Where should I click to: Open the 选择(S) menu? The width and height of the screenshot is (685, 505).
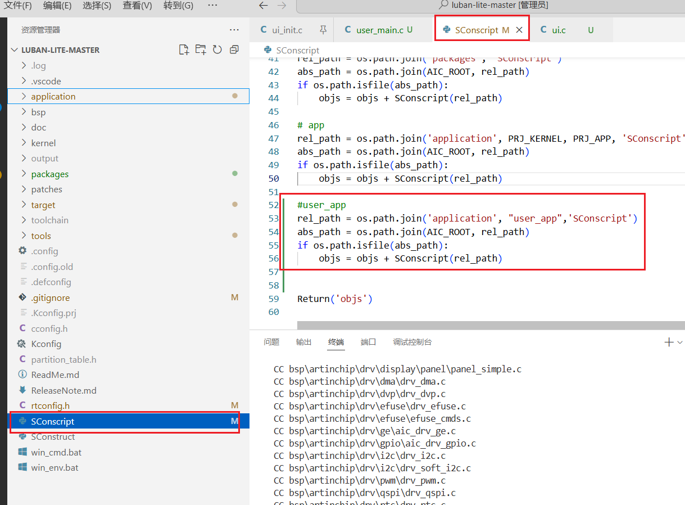point(97,5)
